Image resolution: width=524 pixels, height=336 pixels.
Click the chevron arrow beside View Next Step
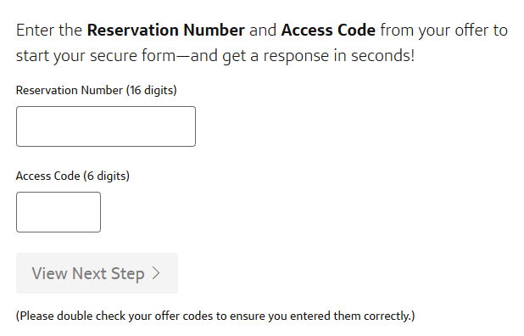(x=156, y=273)
